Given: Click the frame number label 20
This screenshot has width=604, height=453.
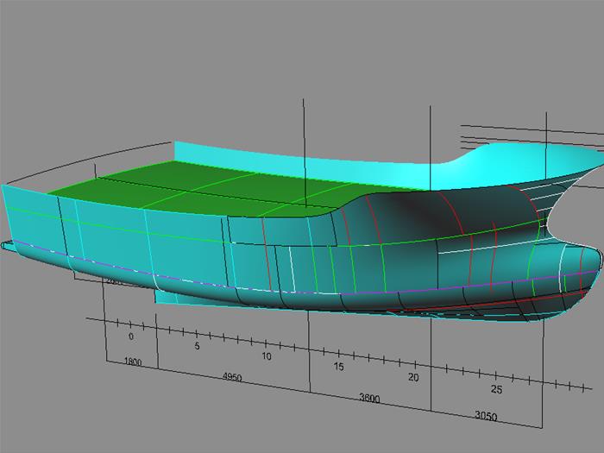Looking at the screenshot, I should 413,377.
